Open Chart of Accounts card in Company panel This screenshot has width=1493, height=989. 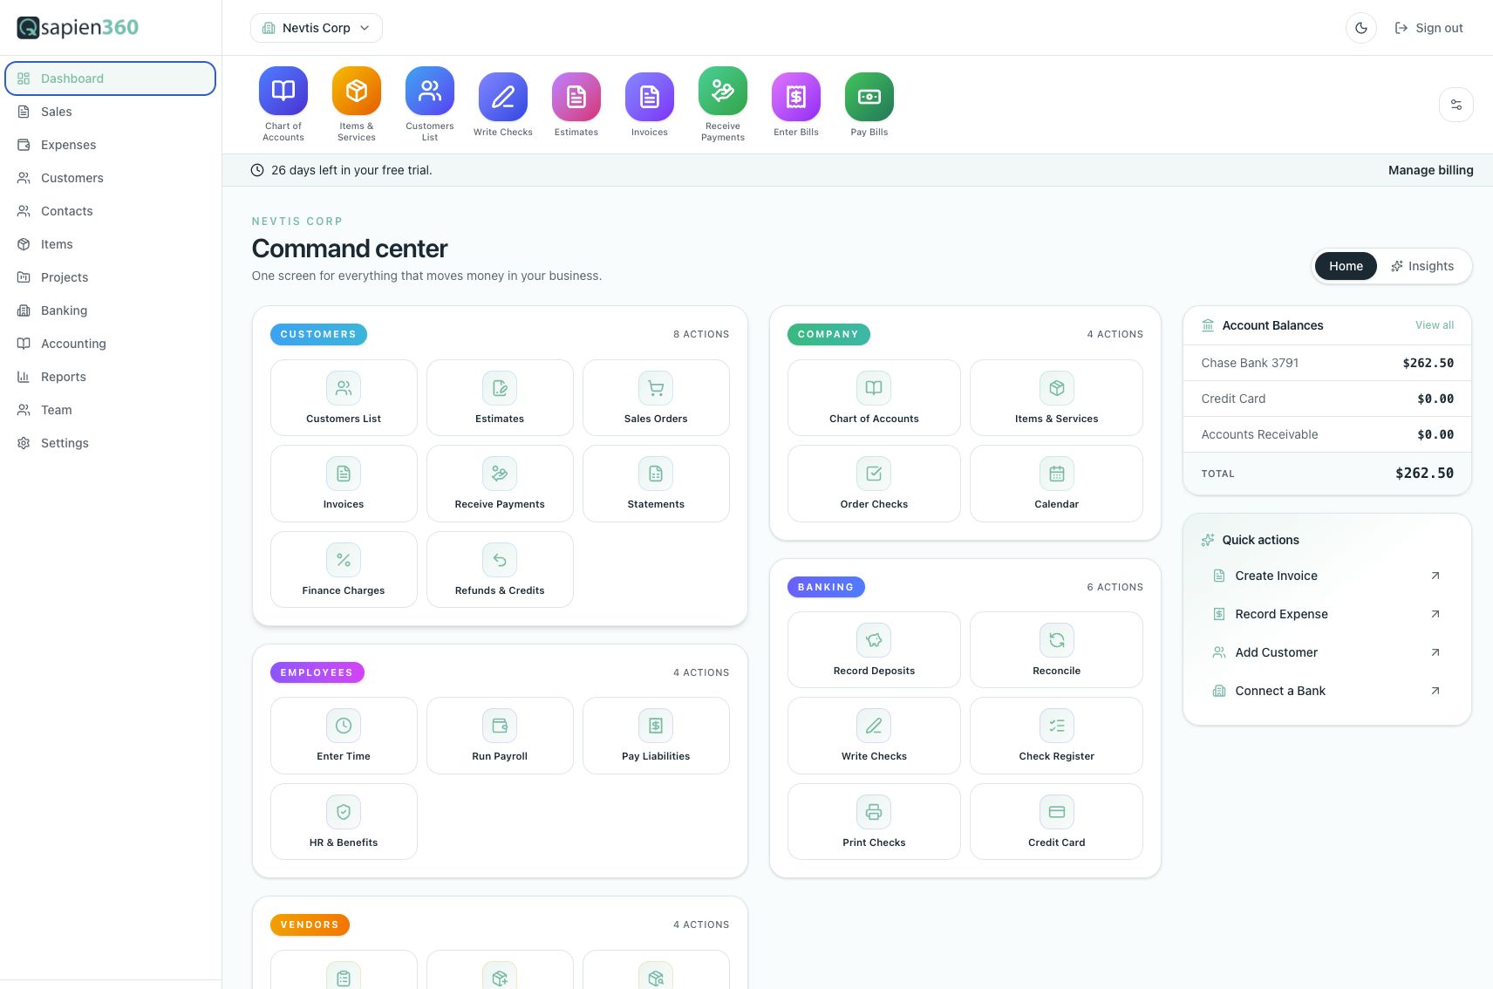[874, 398]
